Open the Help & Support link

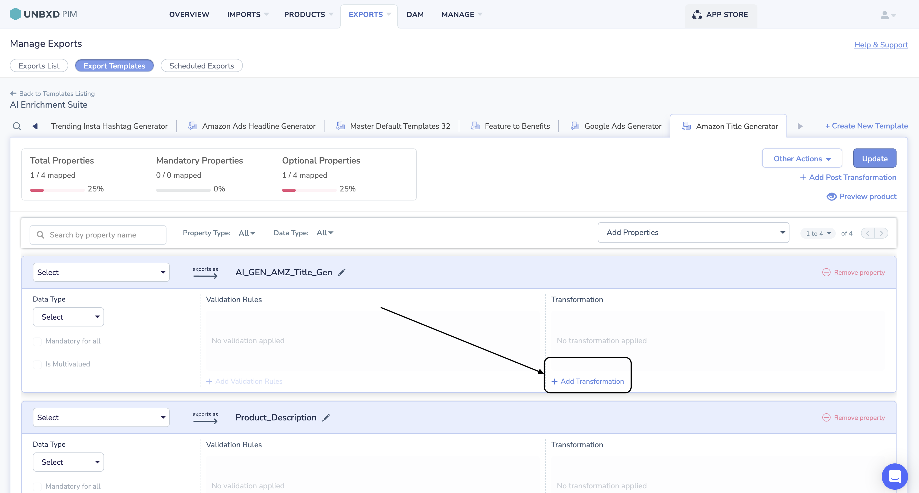(x=881, y=45)
